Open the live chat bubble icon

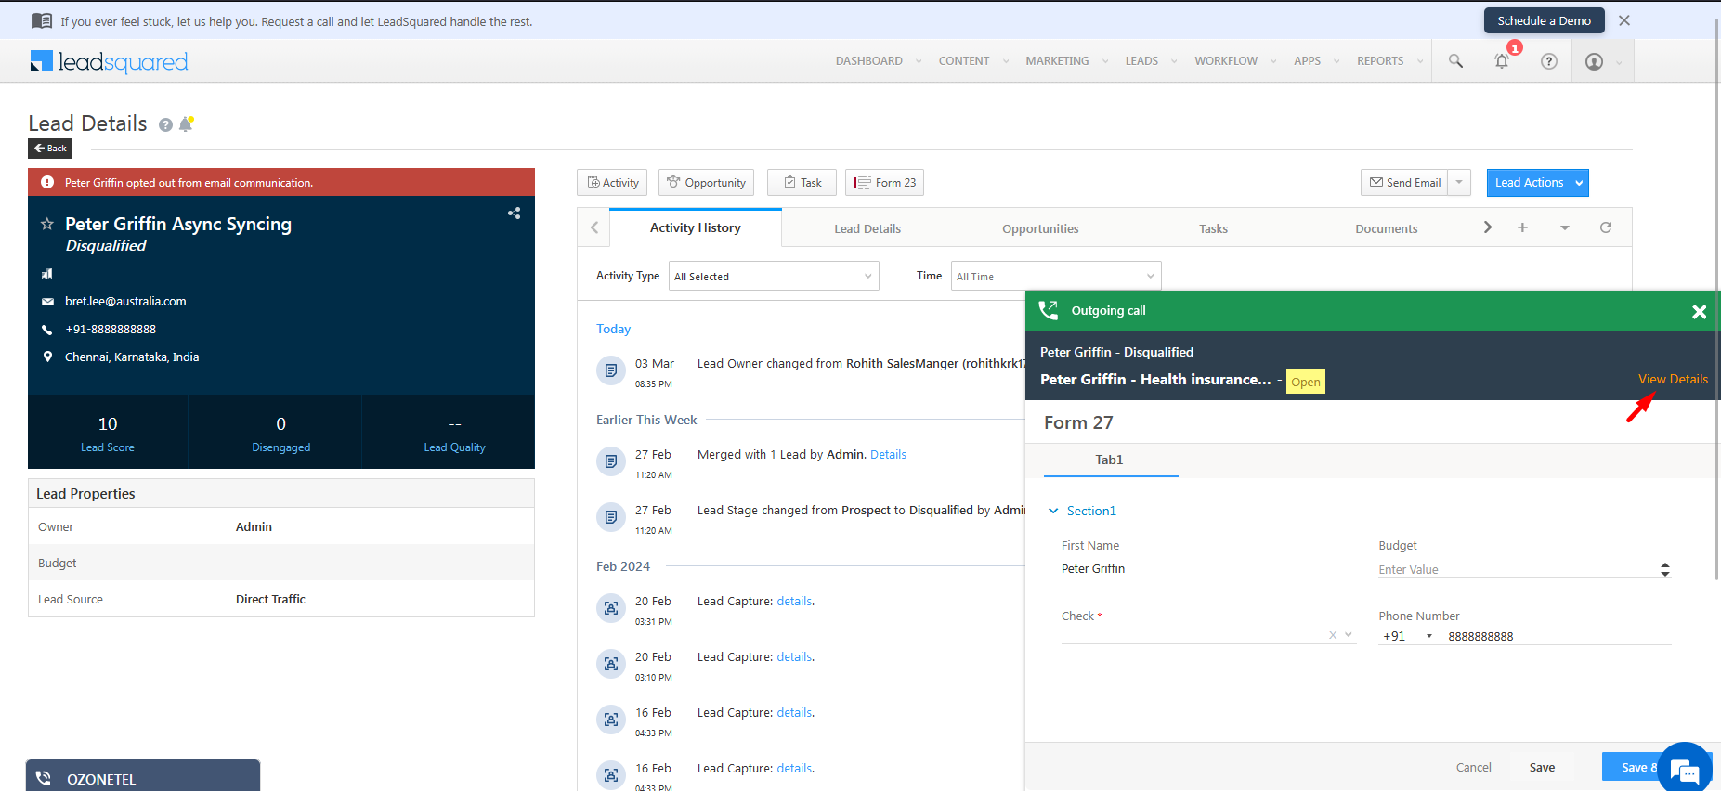[x=1683, y=770]
